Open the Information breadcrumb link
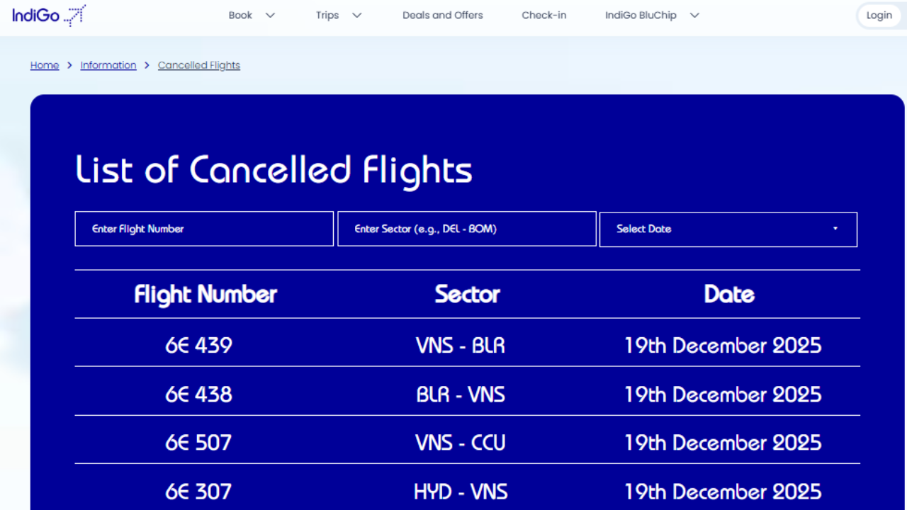This screenshot has width=907, height=510. (x=108, y=65)
